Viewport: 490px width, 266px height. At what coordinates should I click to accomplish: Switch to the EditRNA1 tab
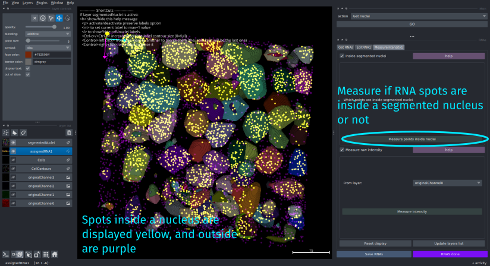click(363, 47)
